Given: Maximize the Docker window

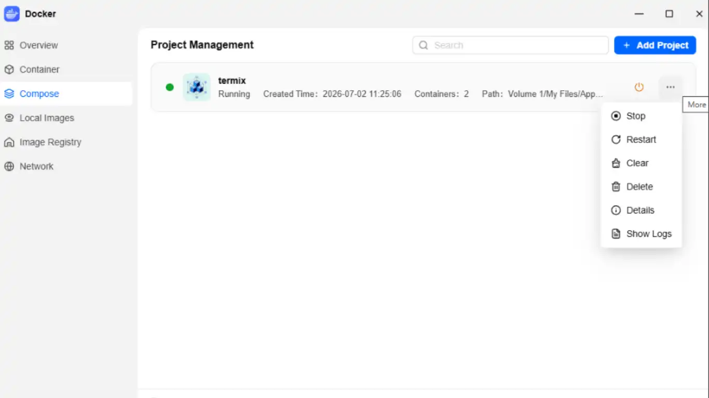Looking at the screenshot, I should click(x=669, y=14).
